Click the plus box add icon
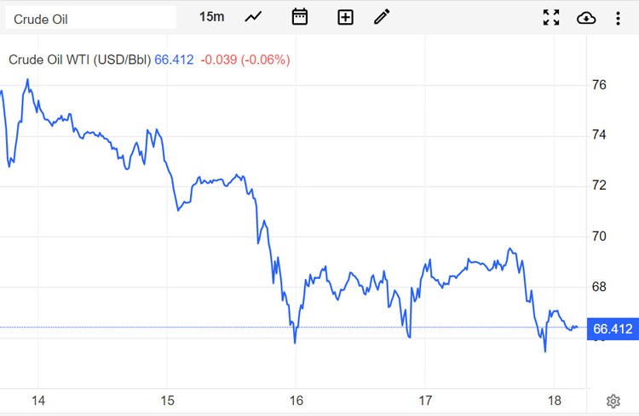This screenshot has height=416, width=639. pyautogui.click(x=345, y=17)
